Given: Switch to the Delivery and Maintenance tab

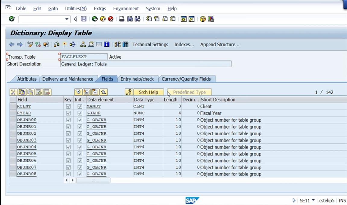Looking at the screenshot, I should point(68,79).
